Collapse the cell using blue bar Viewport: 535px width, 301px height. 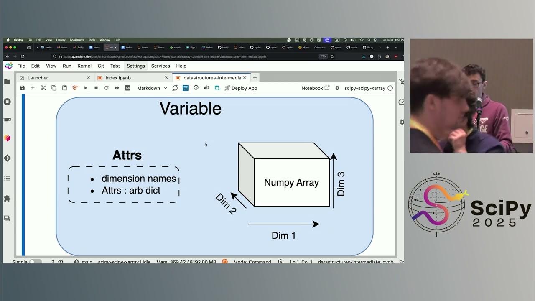(23, 174)
